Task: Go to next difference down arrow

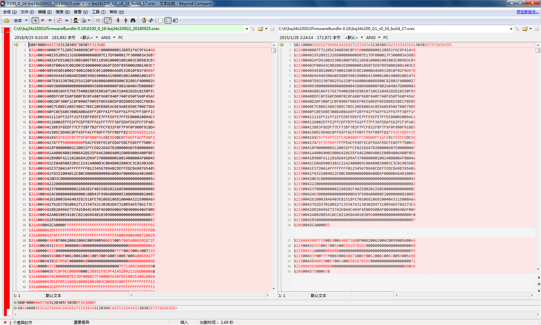Action: (x=118, y=20)
